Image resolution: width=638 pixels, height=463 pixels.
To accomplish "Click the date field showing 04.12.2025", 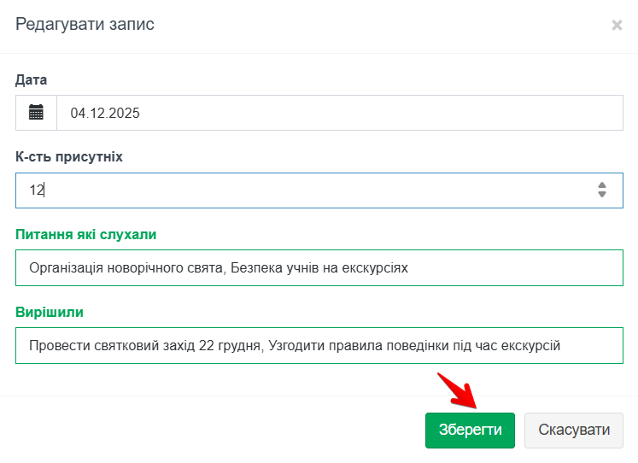I will [x=339, y=113].
